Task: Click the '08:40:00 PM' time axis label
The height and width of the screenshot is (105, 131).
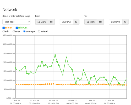Action: point(91,103)
